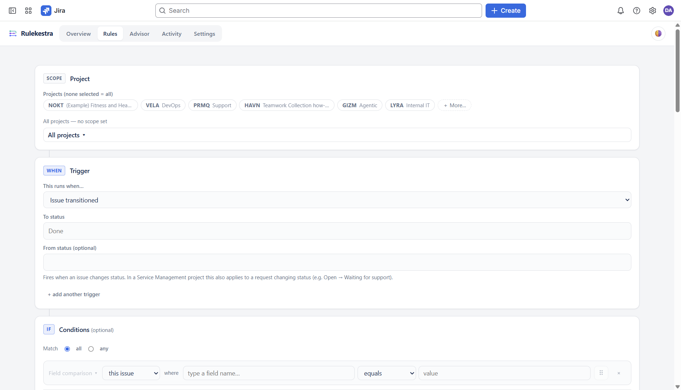Switch to the Overview tab
Viewport: 681px width, 390px height.
[78, 34]
